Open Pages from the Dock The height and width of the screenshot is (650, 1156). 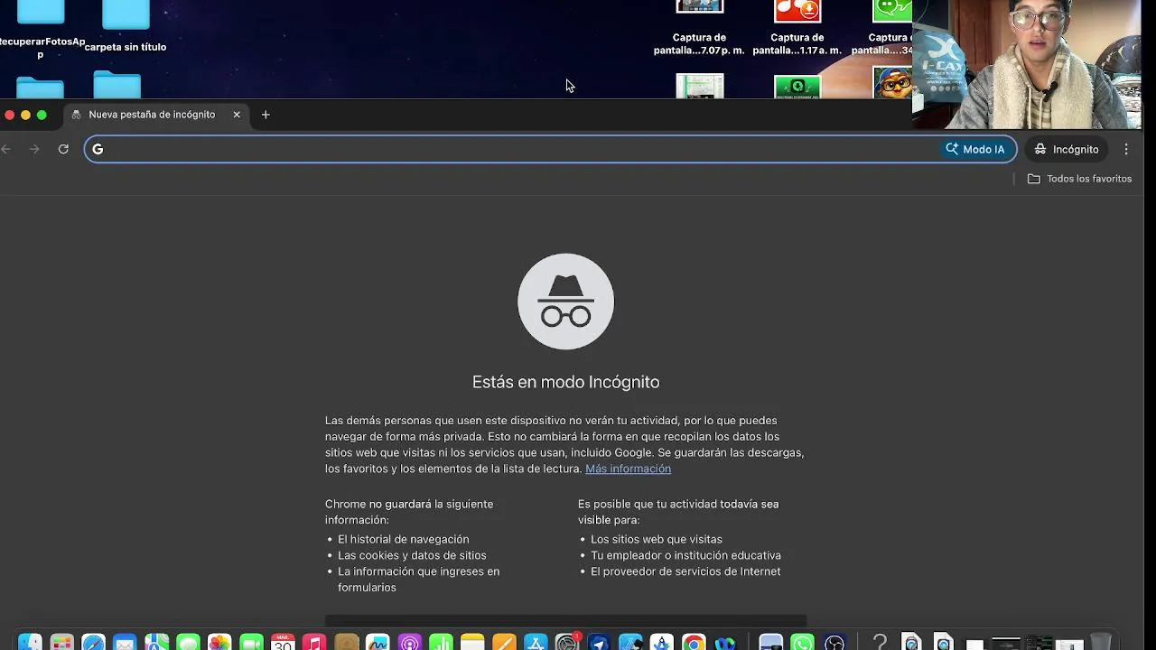504,643
